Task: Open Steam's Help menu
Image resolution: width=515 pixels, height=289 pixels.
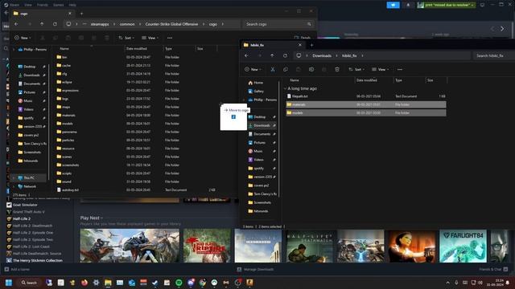Action: coord(72,5)
